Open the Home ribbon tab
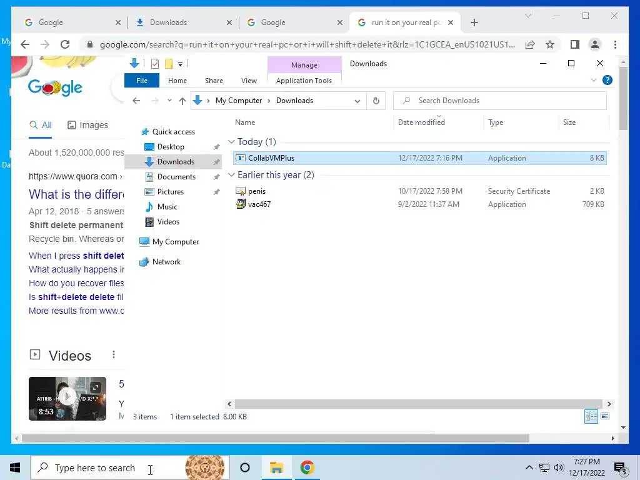This screenshot has height=480, width=640. (177, 81)
